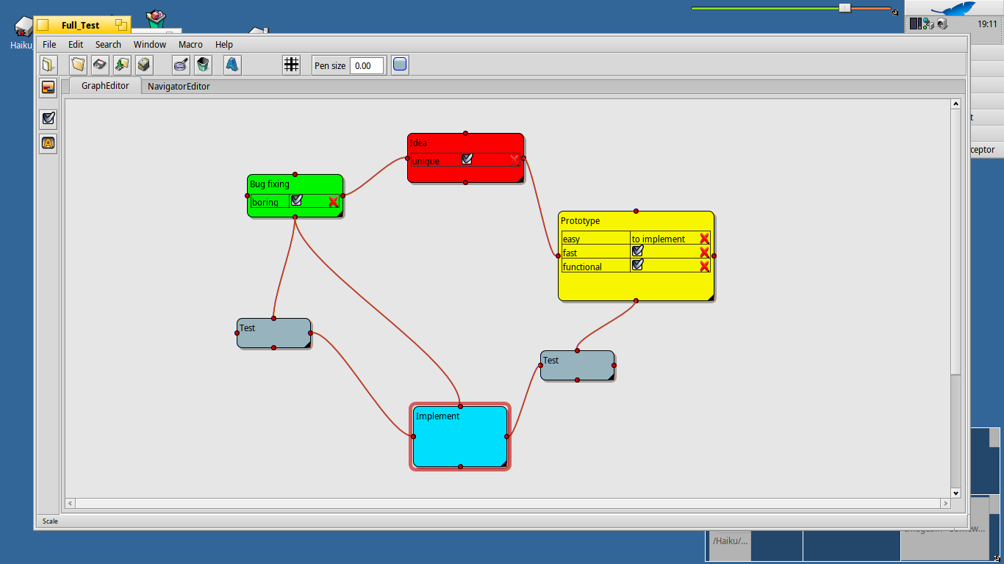Click the network status tray icon

pos(928,24)
